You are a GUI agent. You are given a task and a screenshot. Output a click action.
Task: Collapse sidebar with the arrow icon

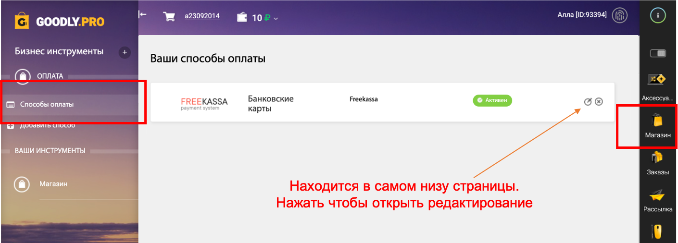click(142, 14)
